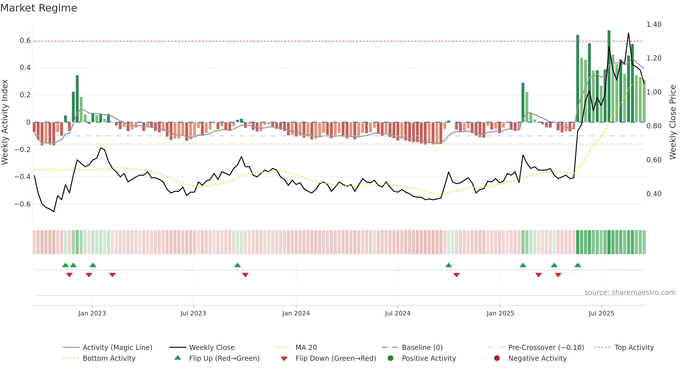Click the Market Regime chart title
The width and height of the screenshot is (685, 385).
(x=39, y=8)
